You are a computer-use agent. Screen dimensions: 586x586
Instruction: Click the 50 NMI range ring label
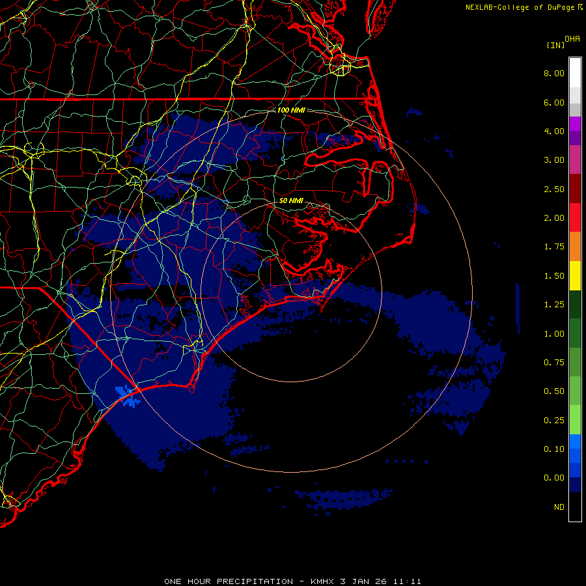click(291, 201)
